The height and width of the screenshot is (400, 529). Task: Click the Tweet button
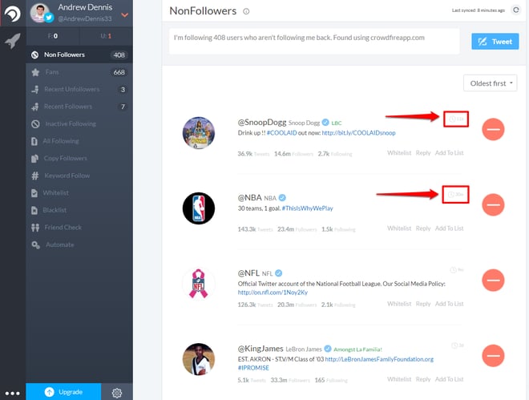pyautogui.click(x=495, y=42)
